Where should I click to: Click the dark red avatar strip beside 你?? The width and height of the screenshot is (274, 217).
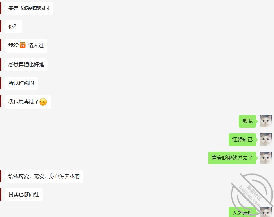coord(1,27)
